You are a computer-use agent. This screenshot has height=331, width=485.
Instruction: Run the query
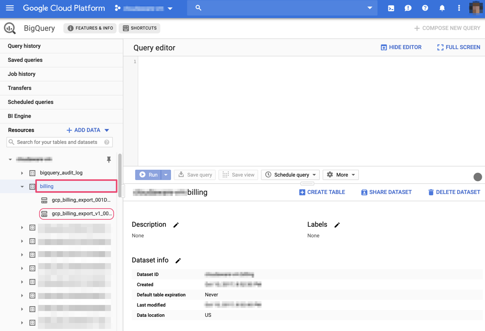(148, 175)
